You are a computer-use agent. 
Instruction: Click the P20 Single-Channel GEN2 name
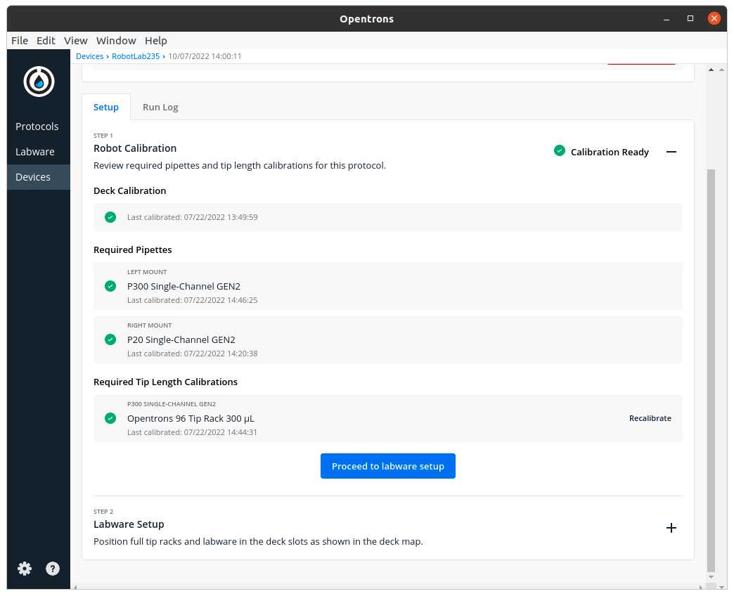point(181,339)
